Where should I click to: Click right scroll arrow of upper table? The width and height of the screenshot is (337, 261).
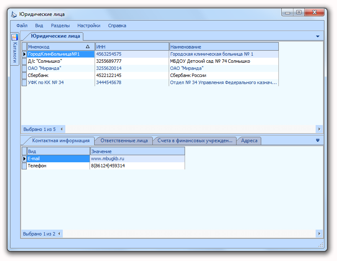[319, 129]
